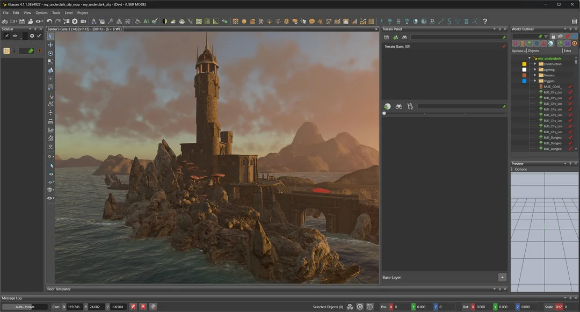
Task: Redo the last undone action
Action: [x=57, y=21]
